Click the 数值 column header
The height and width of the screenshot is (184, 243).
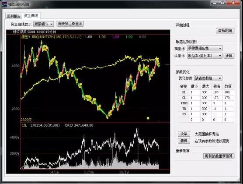228,86
